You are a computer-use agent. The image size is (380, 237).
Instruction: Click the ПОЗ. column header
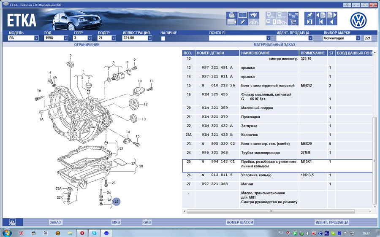point(188,53)
